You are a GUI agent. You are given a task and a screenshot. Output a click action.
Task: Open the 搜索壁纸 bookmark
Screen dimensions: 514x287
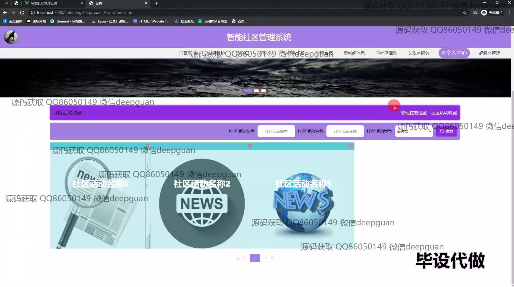[x=184, y=21]
